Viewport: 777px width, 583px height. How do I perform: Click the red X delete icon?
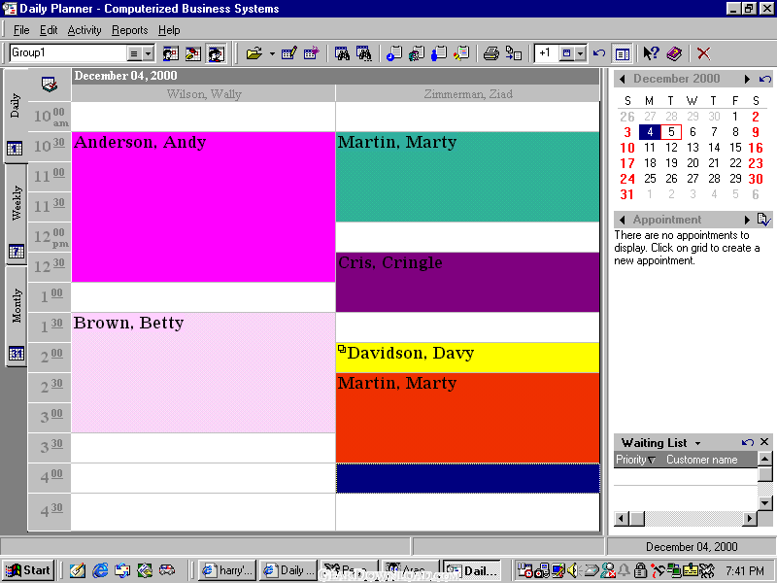pos(703,53)
